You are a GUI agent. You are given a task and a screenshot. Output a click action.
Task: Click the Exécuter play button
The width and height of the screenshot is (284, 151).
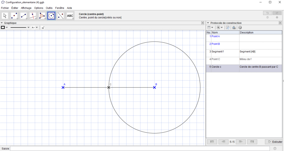[x=274, y=142]
